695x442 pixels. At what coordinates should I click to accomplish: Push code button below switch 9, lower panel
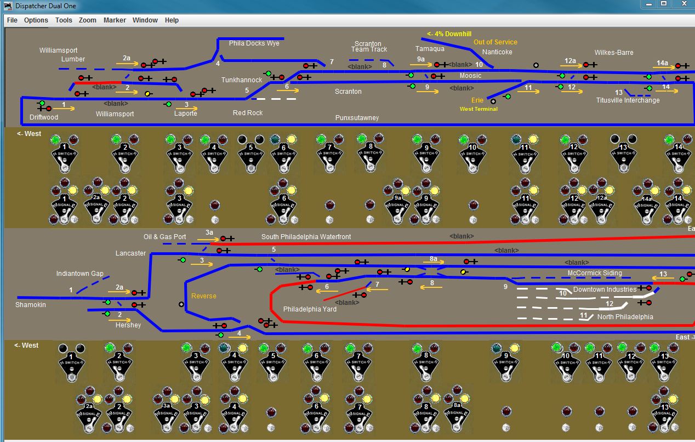(x=506, y=427)
